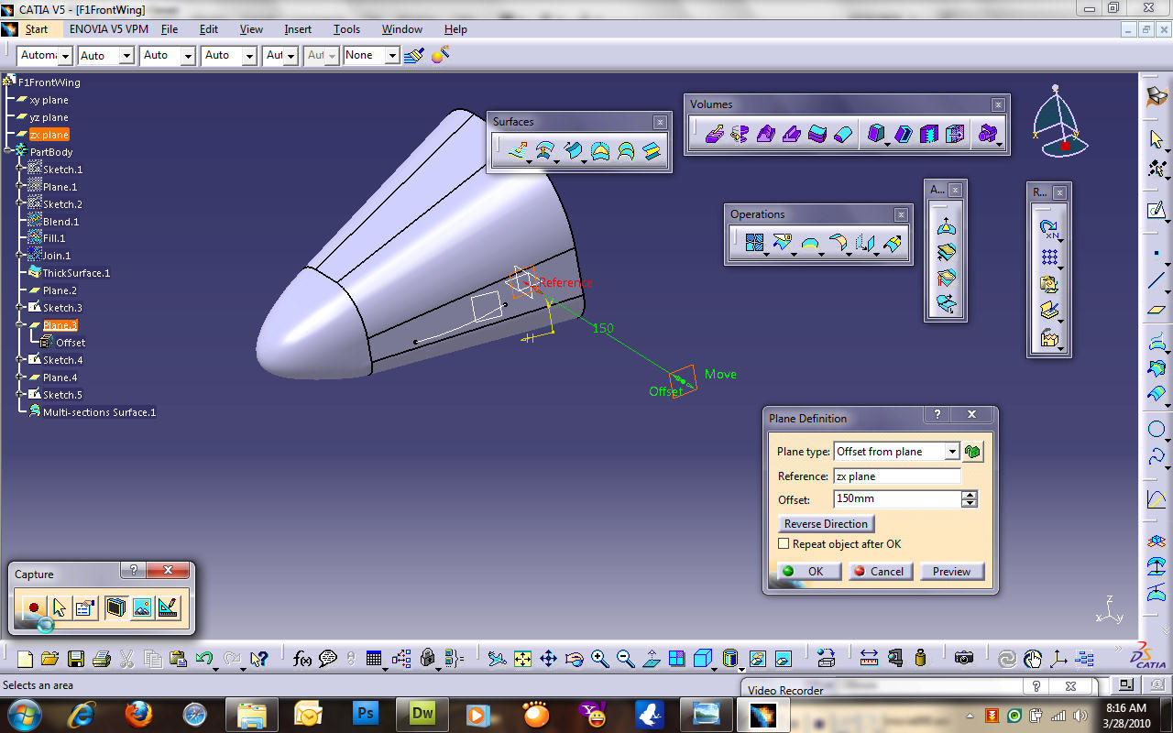Select the Extrude tool in the Surfaces toolbar

tap(516, 149)
